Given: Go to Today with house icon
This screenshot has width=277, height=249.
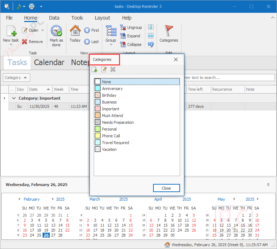Looking at the screenshot, I should tap(75, 31).
